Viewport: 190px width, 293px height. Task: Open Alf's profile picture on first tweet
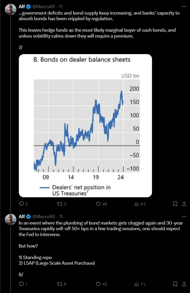pos(10,9)
